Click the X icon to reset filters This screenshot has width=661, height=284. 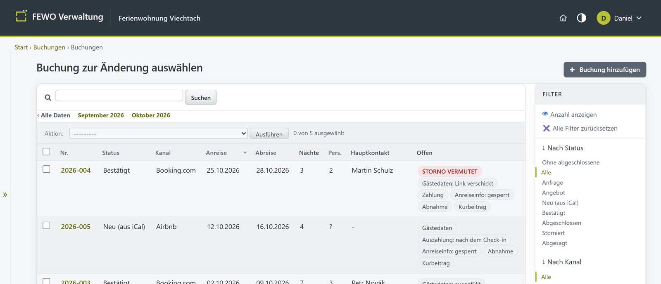tap(546, 128)
